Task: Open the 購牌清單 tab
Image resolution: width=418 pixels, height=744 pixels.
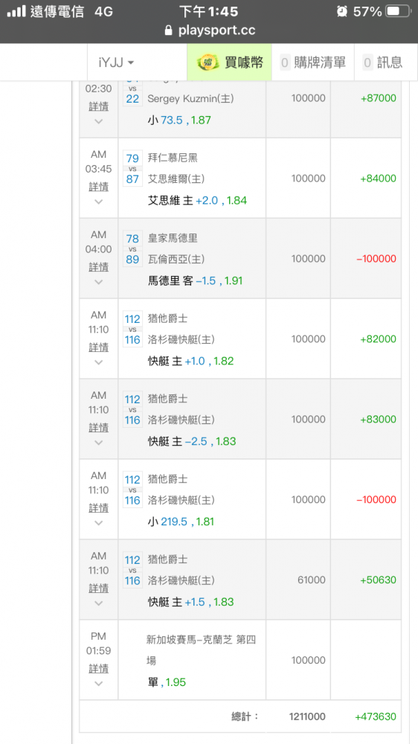Action: click(313, 62)
